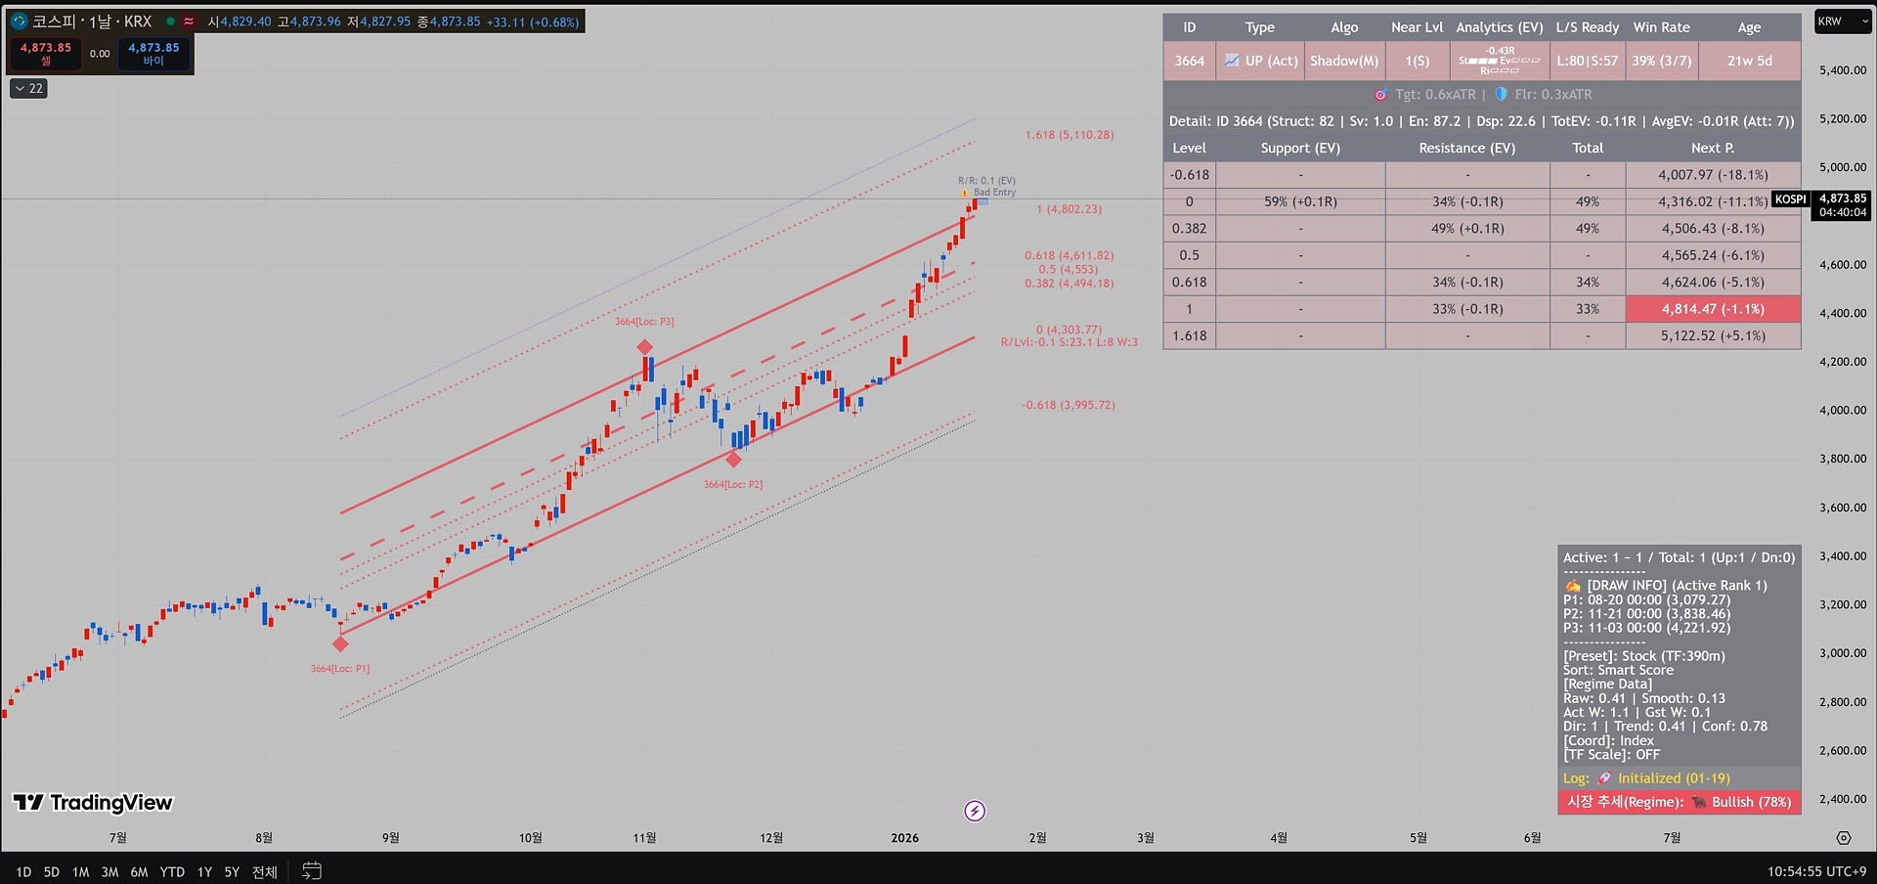Click the bull icon beside Bullish (78%)
This screenshot has width=1877, height=884.
click(1699, 802)
